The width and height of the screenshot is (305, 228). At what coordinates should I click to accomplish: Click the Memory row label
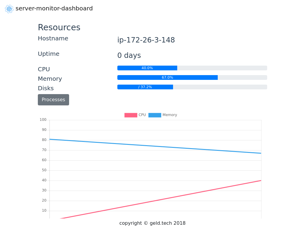[50, 79]
